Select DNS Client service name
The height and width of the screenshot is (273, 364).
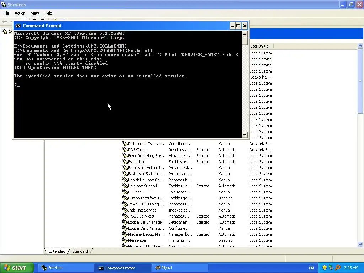pos(137,150)
